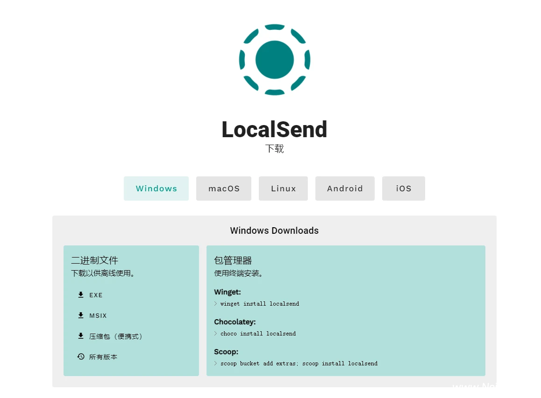
Task: Click the chevron before the winget command
Action: pyautogui.click(x=216, y=304)
